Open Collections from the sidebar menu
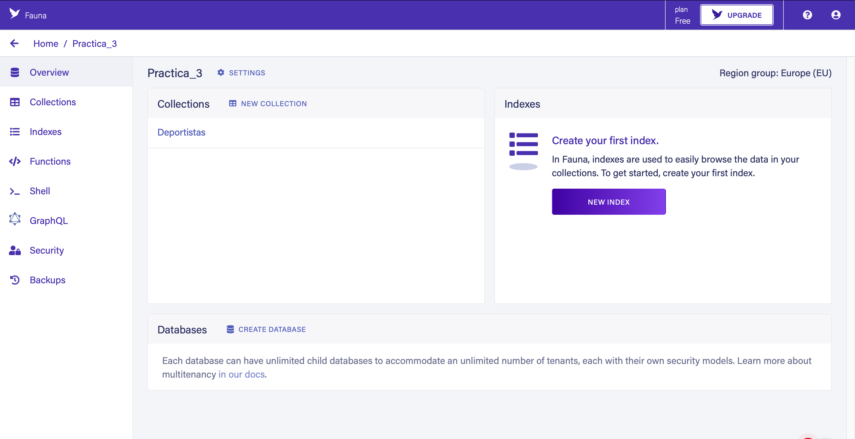The height and width of the screenshot is (439, 855). coord(53,102)
